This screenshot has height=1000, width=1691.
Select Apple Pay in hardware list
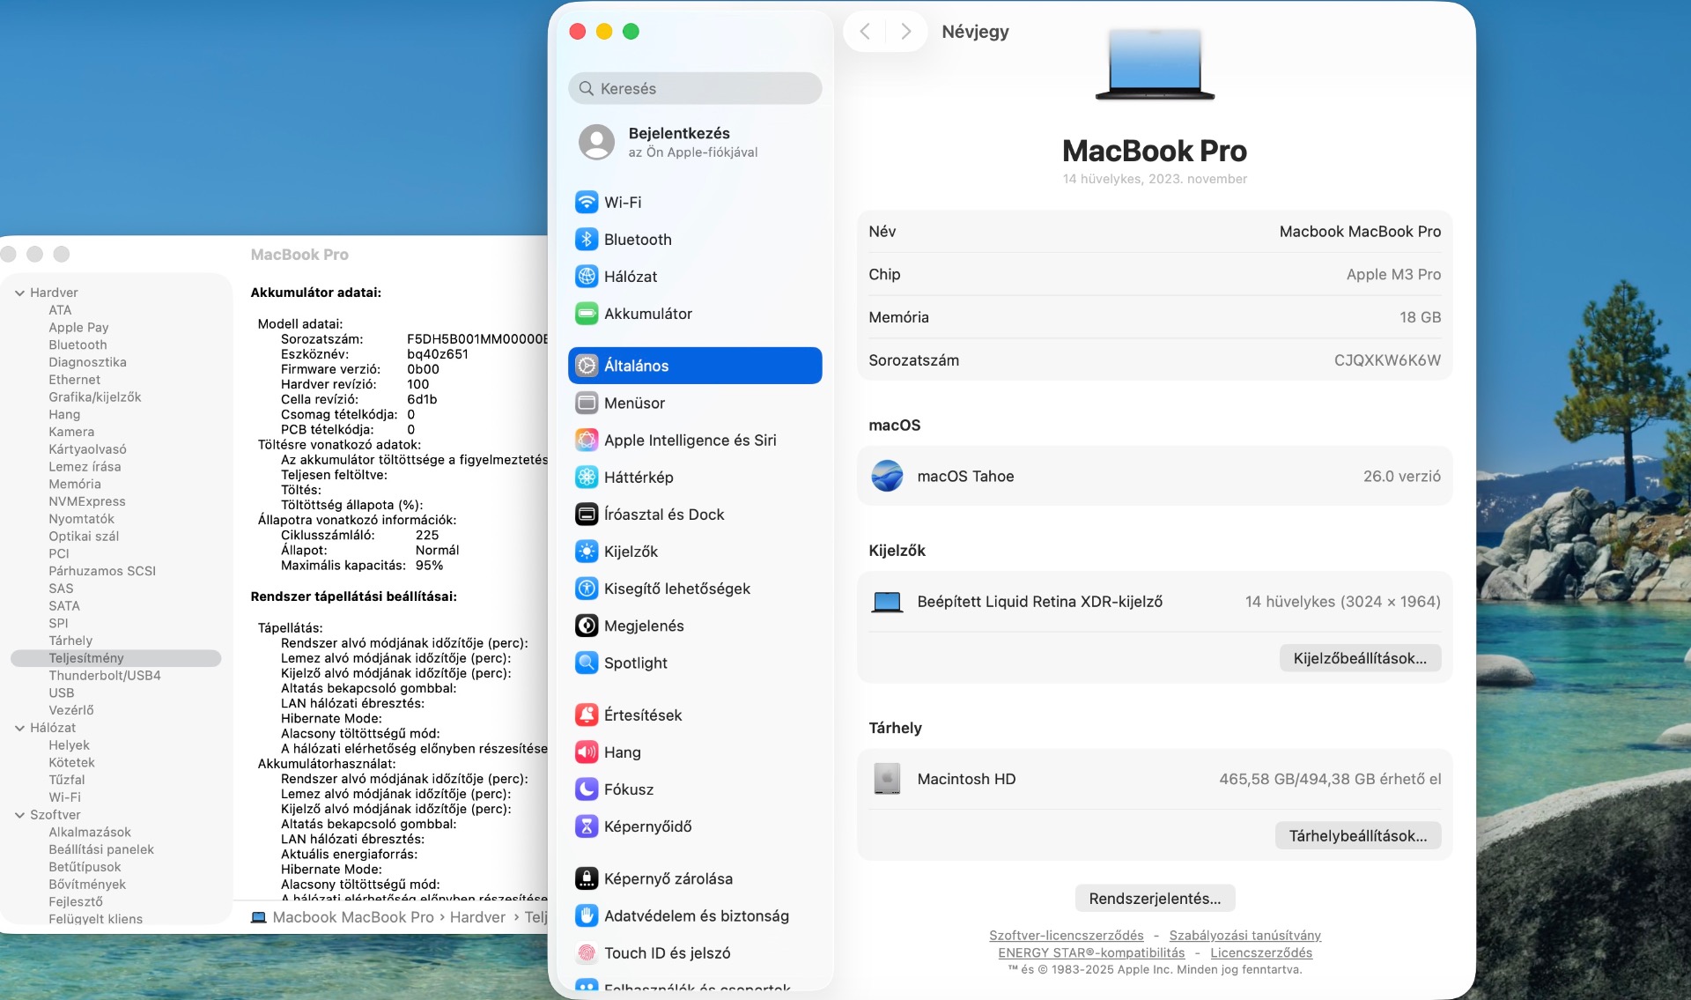click(x=78, y=327)
